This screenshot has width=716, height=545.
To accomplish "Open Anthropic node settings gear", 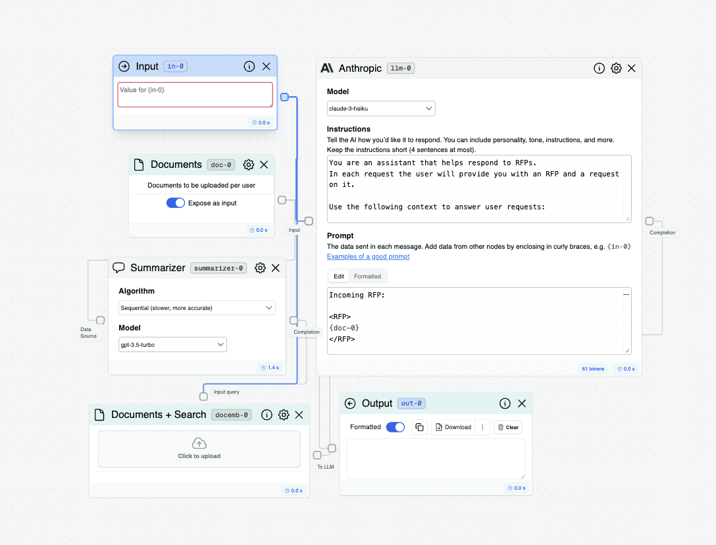I will (x=616, y=68).
